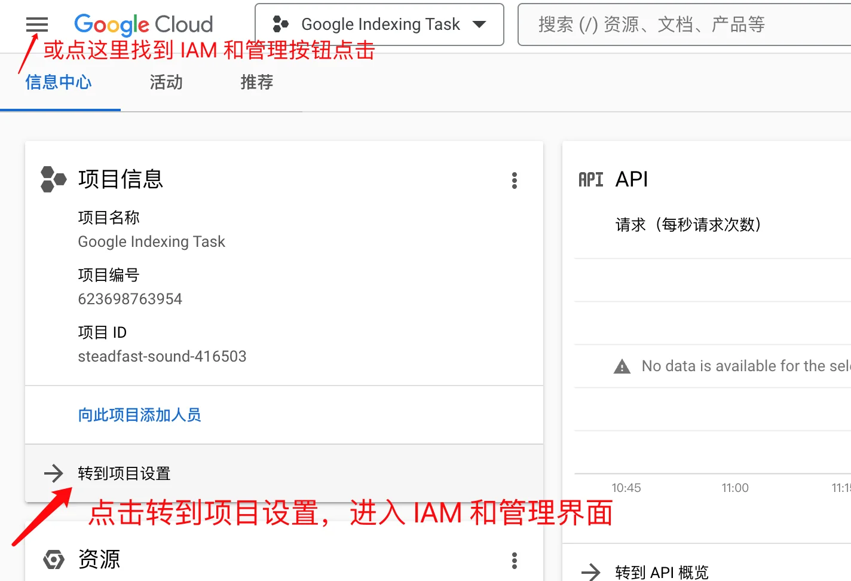Click the arrow icon beside 转到 API 概览
Screen dimensions: 851x581
[591, 572]
